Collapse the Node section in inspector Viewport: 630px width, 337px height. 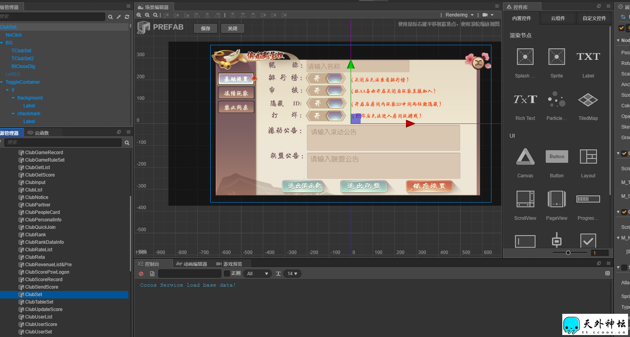(618, 41)
